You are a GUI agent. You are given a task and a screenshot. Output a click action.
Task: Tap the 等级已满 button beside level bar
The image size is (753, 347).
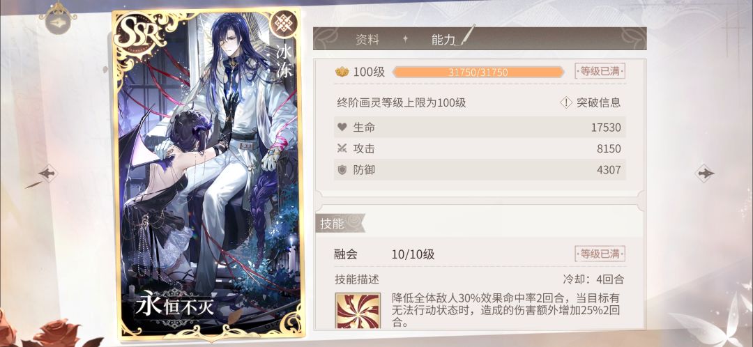(x=600, y=72)
